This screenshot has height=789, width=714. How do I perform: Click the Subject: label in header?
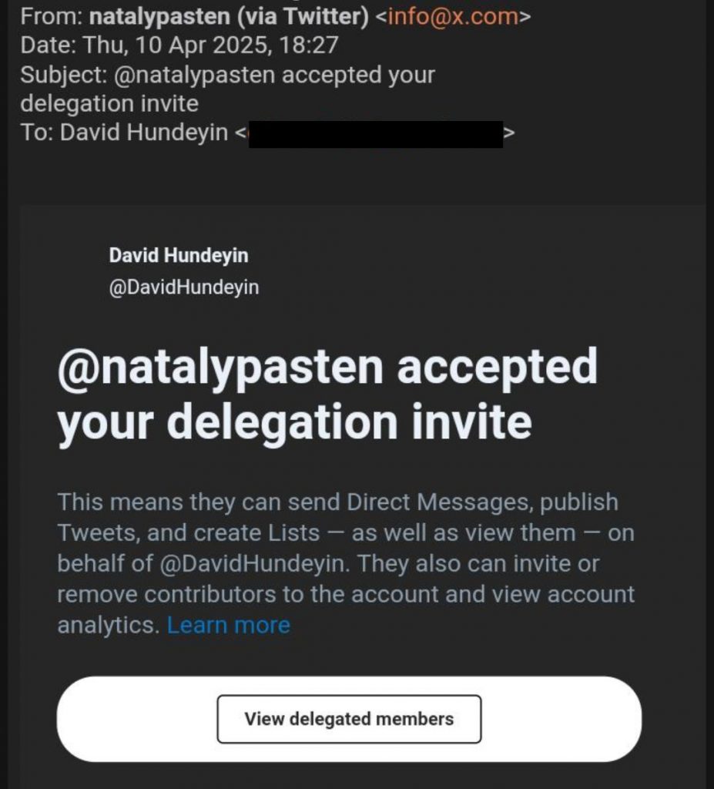click(63, 76)
